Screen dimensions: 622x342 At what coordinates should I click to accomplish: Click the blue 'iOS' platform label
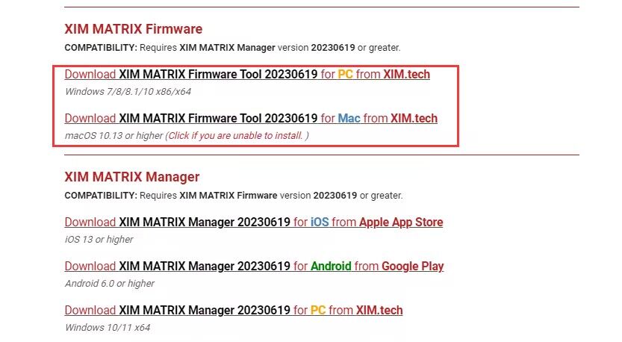pyautogui.click(x=320, y=222)
